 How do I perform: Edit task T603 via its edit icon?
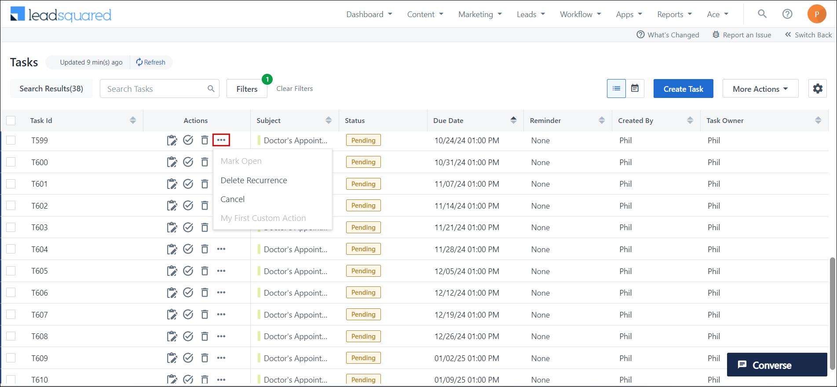[x=172, y=227]
